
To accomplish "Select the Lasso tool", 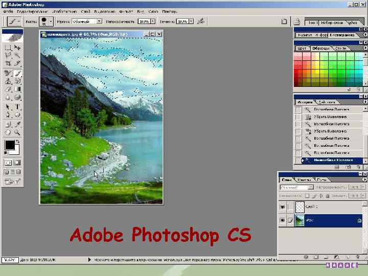I will point(8,55).
